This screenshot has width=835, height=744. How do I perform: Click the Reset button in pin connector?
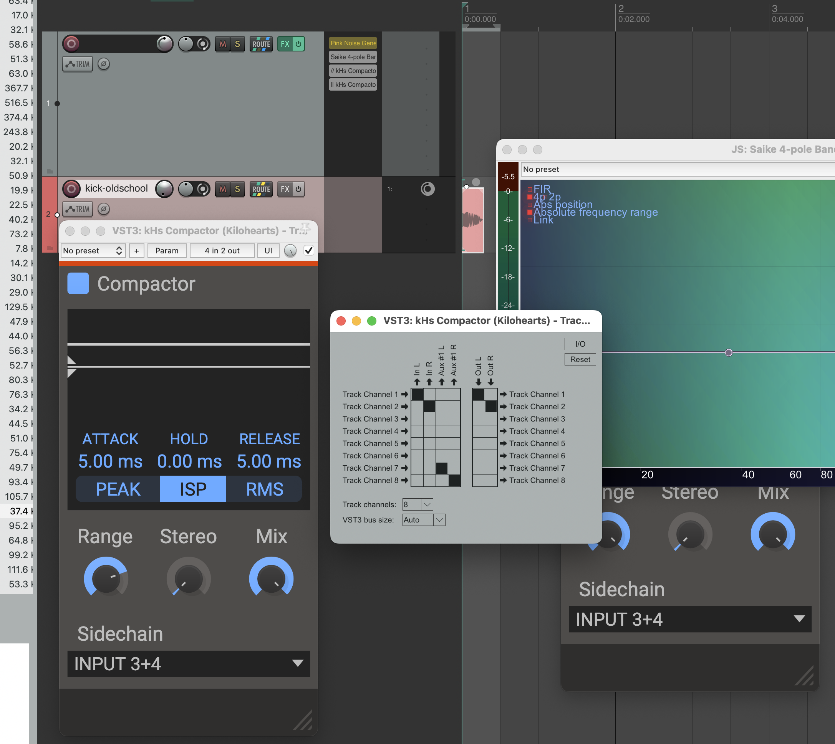pos(580,359)
